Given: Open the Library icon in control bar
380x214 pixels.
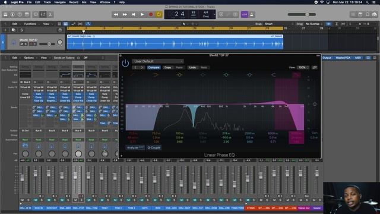Looking at the screenshot, I should point(5,14).
